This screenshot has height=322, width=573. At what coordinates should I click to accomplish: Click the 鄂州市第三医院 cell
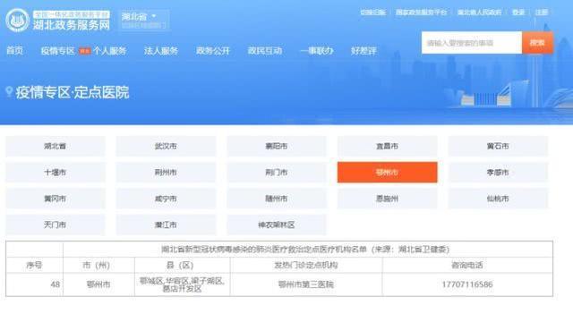point(306,284)
